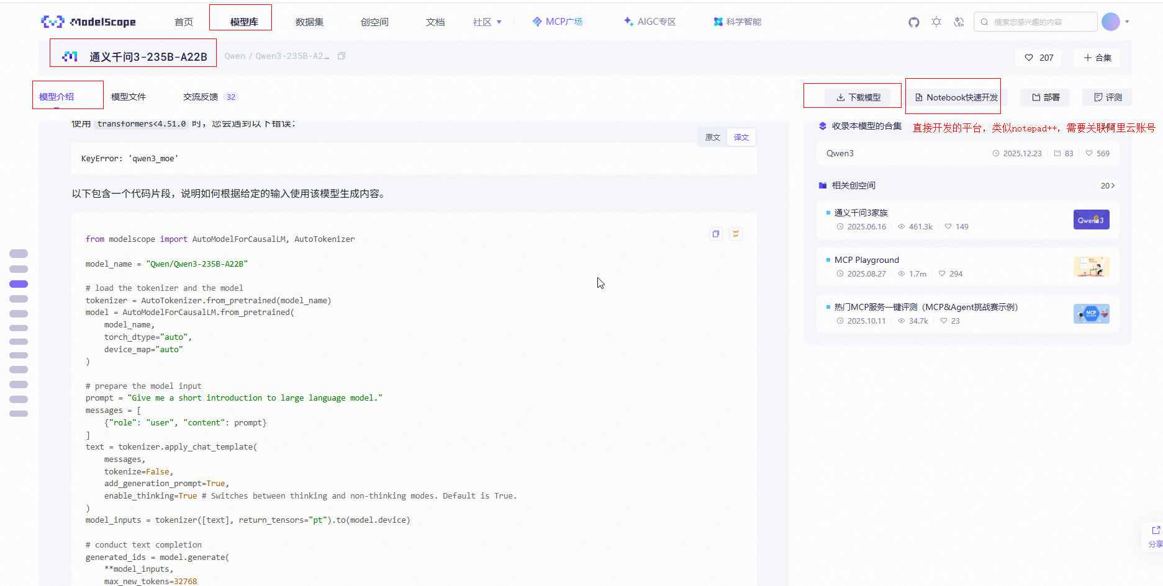This screenshot has height=586, width=1163.
Task: Click the 评测 evaluation button
Action: coord(1108,97)
